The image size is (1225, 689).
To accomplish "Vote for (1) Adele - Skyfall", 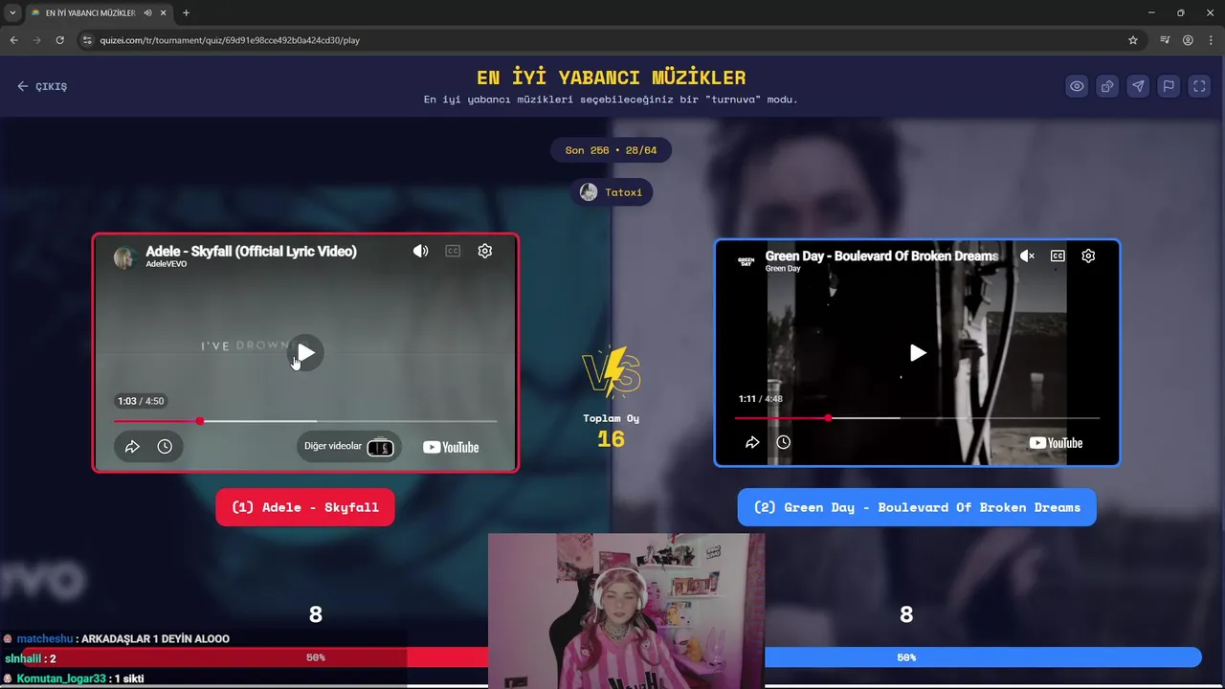I will coord(305,507).
